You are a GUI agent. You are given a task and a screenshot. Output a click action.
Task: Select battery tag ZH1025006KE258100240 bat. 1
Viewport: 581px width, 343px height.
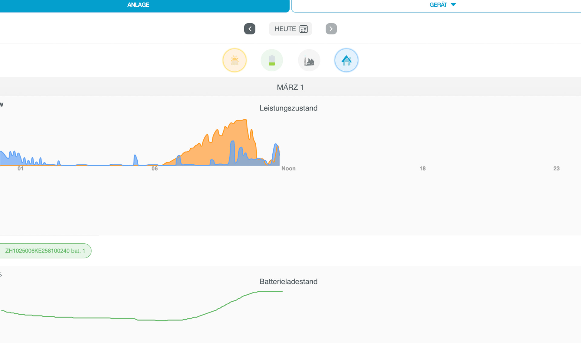tap(45, 251)
